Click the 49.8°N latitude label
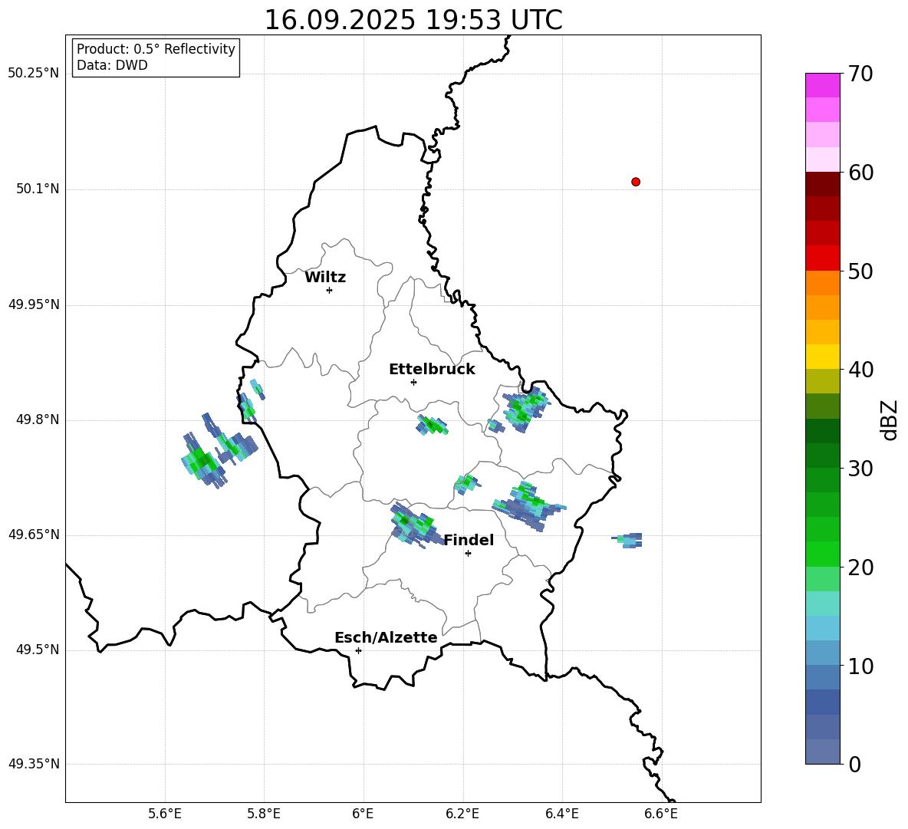 pyautogui.click(x=38, y=419)
